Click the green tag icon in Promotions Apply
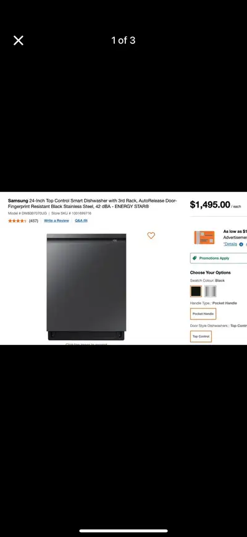The height and width of the screenshot is (537, 247). click(x=195, y=258)
